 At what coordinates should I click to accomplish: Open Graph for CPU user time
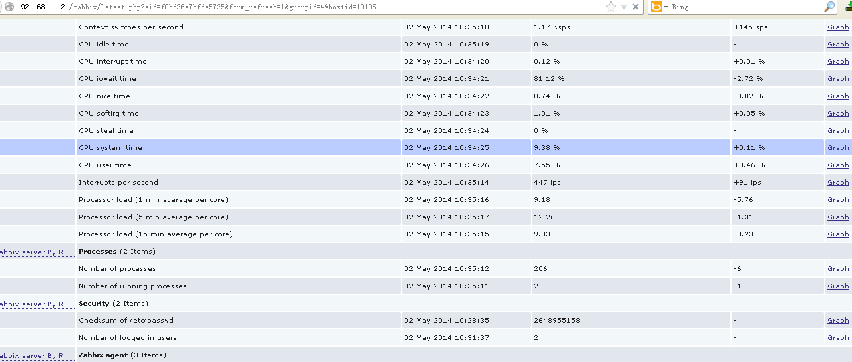(x=838, y=165)
